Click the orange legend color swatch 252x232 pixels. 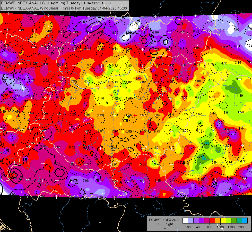pyautogui.click(x=218, y=221)
